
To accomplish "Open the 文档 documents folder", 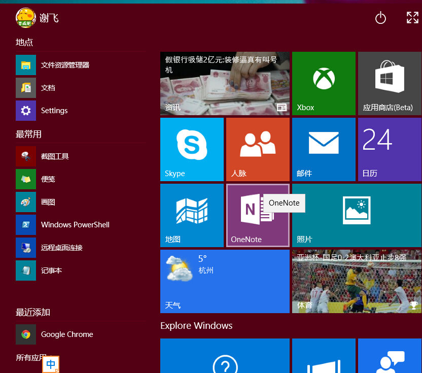I will pyautogui.click(x=81, y=88).
